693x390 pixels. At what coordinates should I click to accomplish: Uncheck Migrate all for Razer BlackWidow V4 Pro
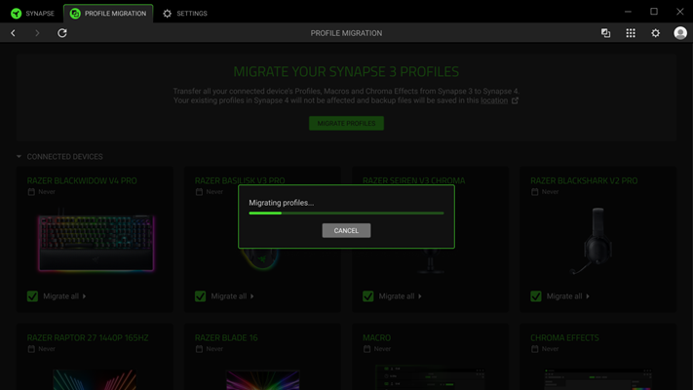32,296
